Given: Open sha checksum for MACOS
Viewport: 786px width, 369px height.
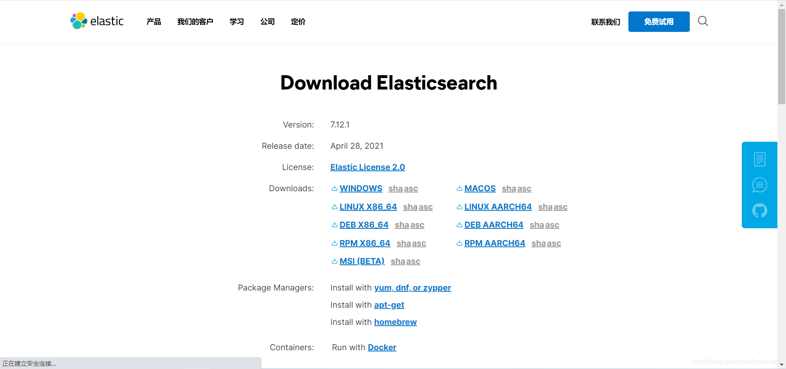Looking at the screenshot, I should pyautogui.click(x=509, y=188).
